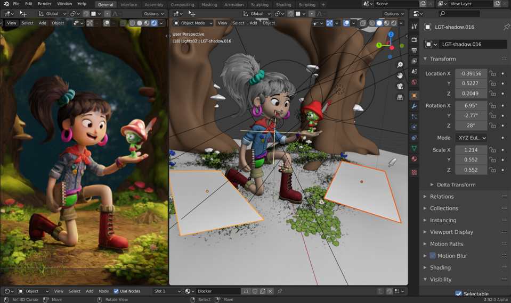This screenshot has width=511, height=303.
Task: Open the Render menu
Action: (x=45, y=4)
